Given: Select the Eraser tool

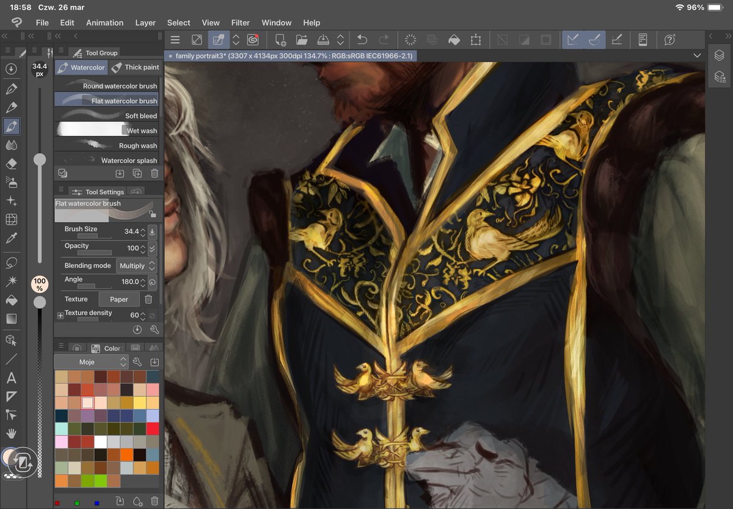Looking at the screenshot, I should (11, 164).
